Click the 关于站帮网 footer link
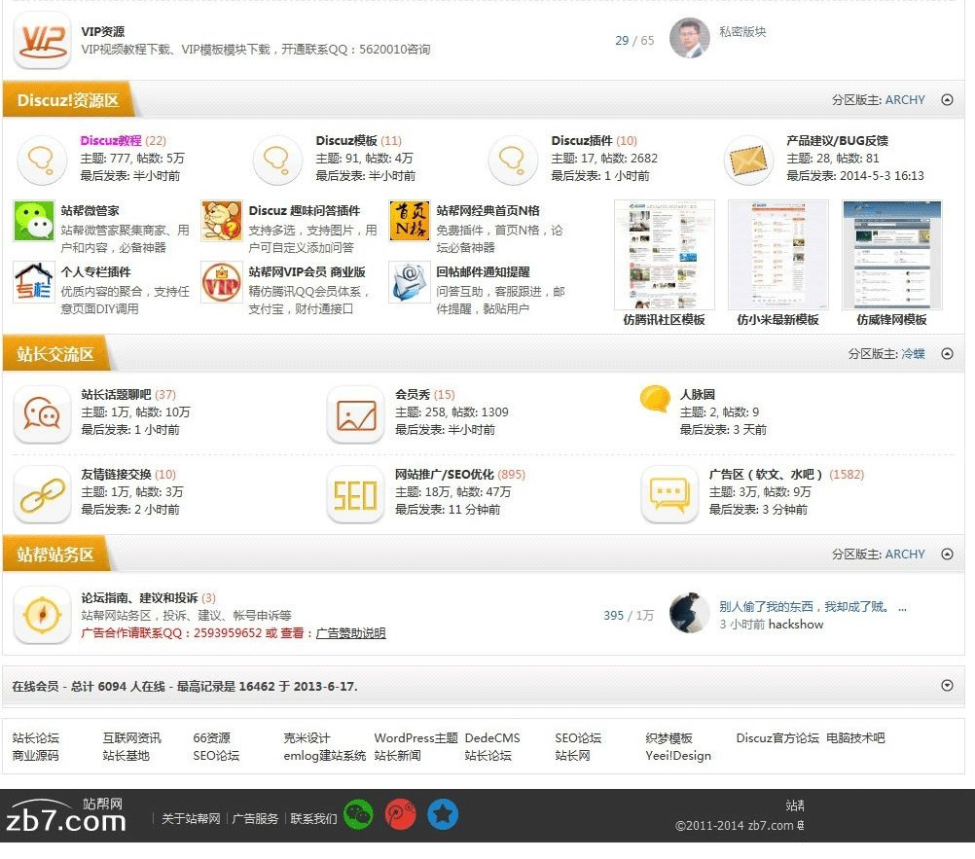 [x=191, y=818]
